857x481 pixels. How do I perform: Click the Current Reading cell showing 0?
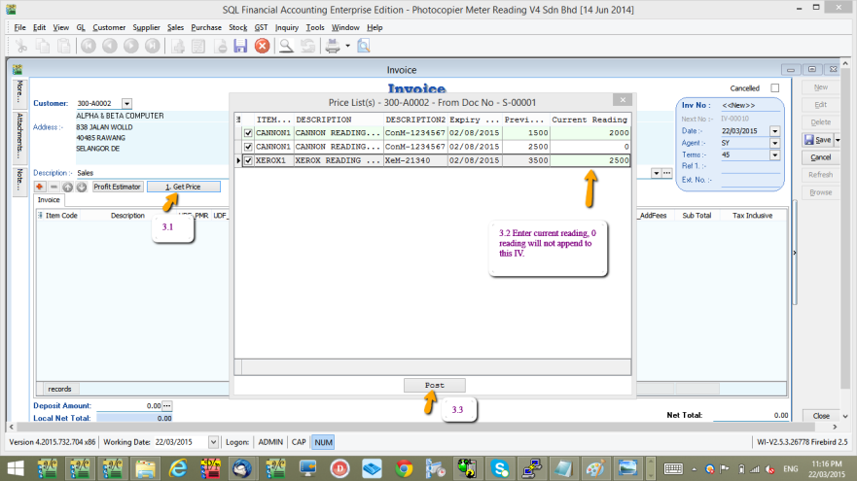pos(589,147)
